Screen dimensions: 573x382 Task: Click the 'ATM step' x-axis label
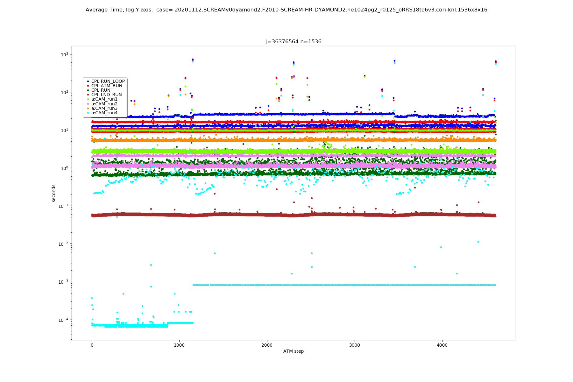click(x=294, y=351)
